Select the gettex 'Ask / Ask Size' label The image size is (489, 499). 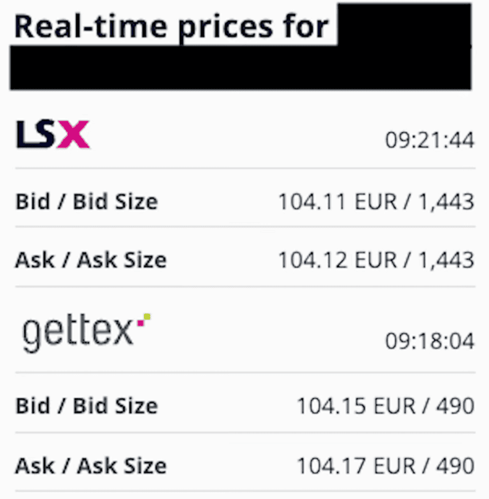(90, 466)
